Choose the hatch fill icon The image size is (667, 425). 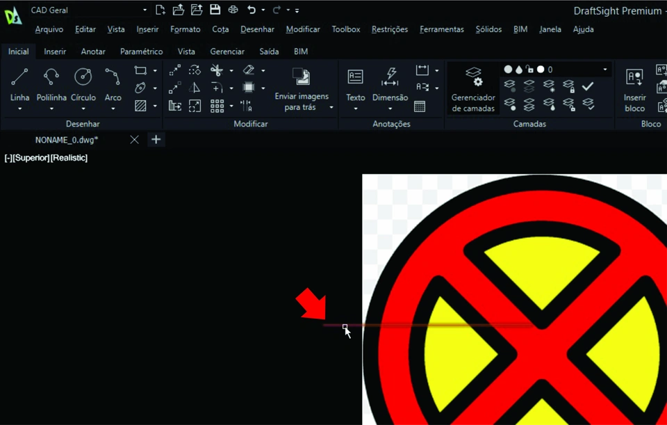(x=140, y=106)
